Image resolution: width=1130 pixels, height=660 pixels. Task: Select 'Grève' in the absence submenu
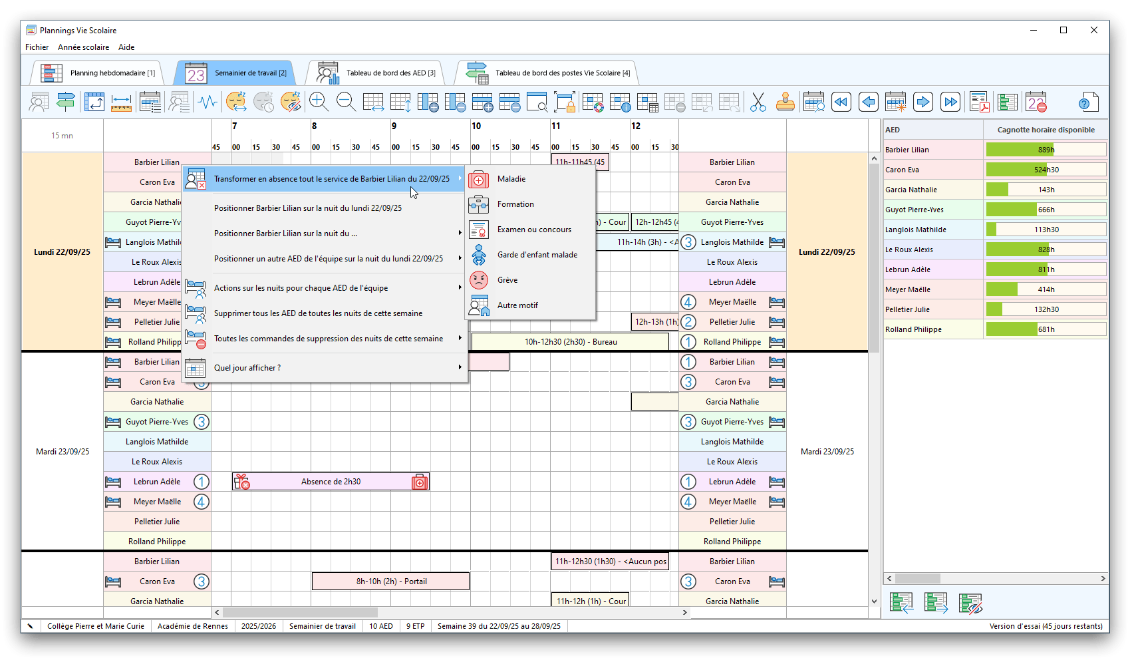pyautogui.click(x=507, y=280)
